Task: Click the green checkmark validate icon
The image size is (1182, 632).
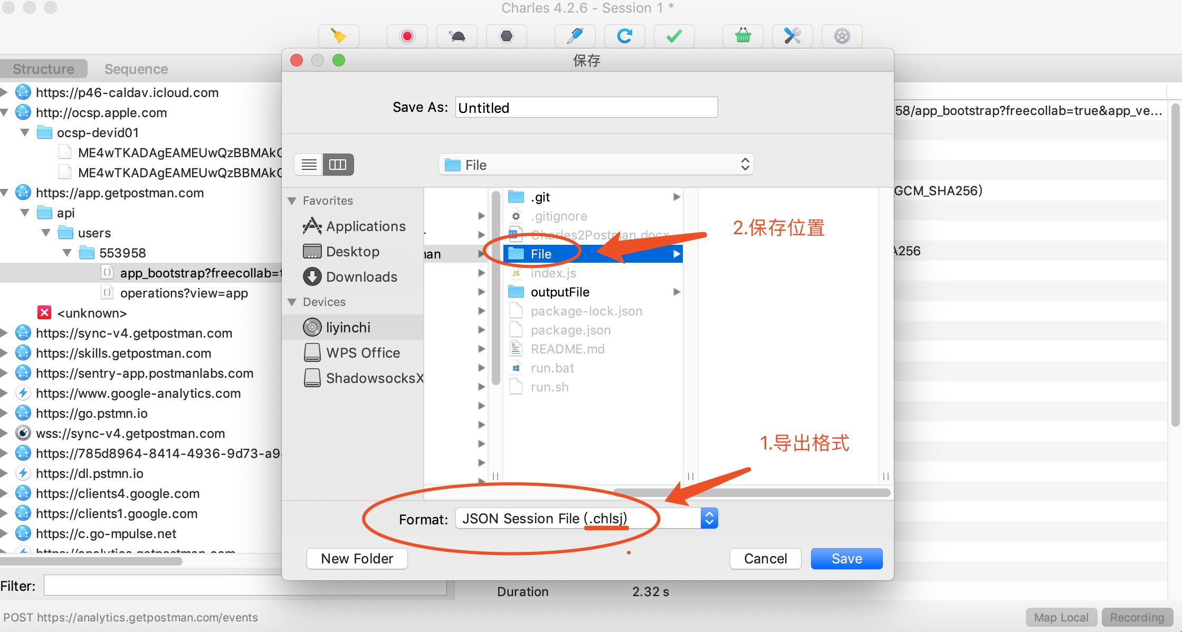Action: pyautogui.click(x=674, y=36)
